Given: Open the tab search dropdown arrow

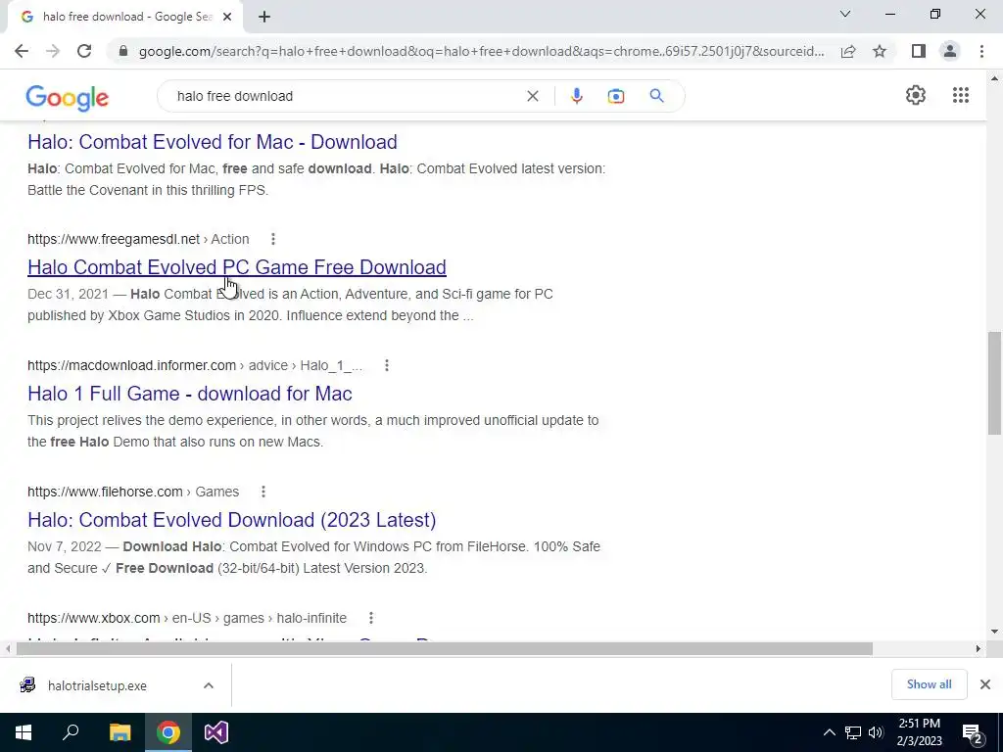Looking at the screenshot, I should coord(845,14).
